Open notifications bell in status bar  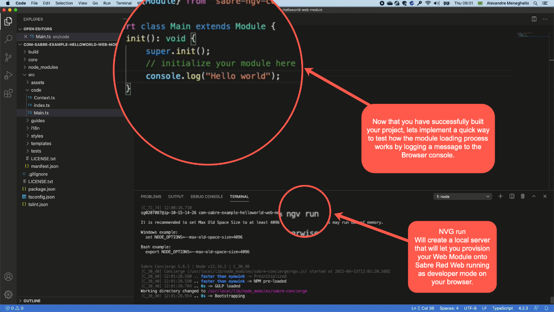point(546,308)
